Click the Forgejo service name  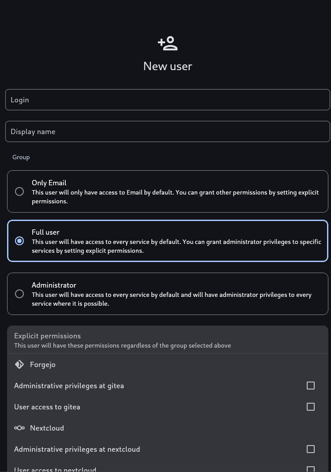43,364
